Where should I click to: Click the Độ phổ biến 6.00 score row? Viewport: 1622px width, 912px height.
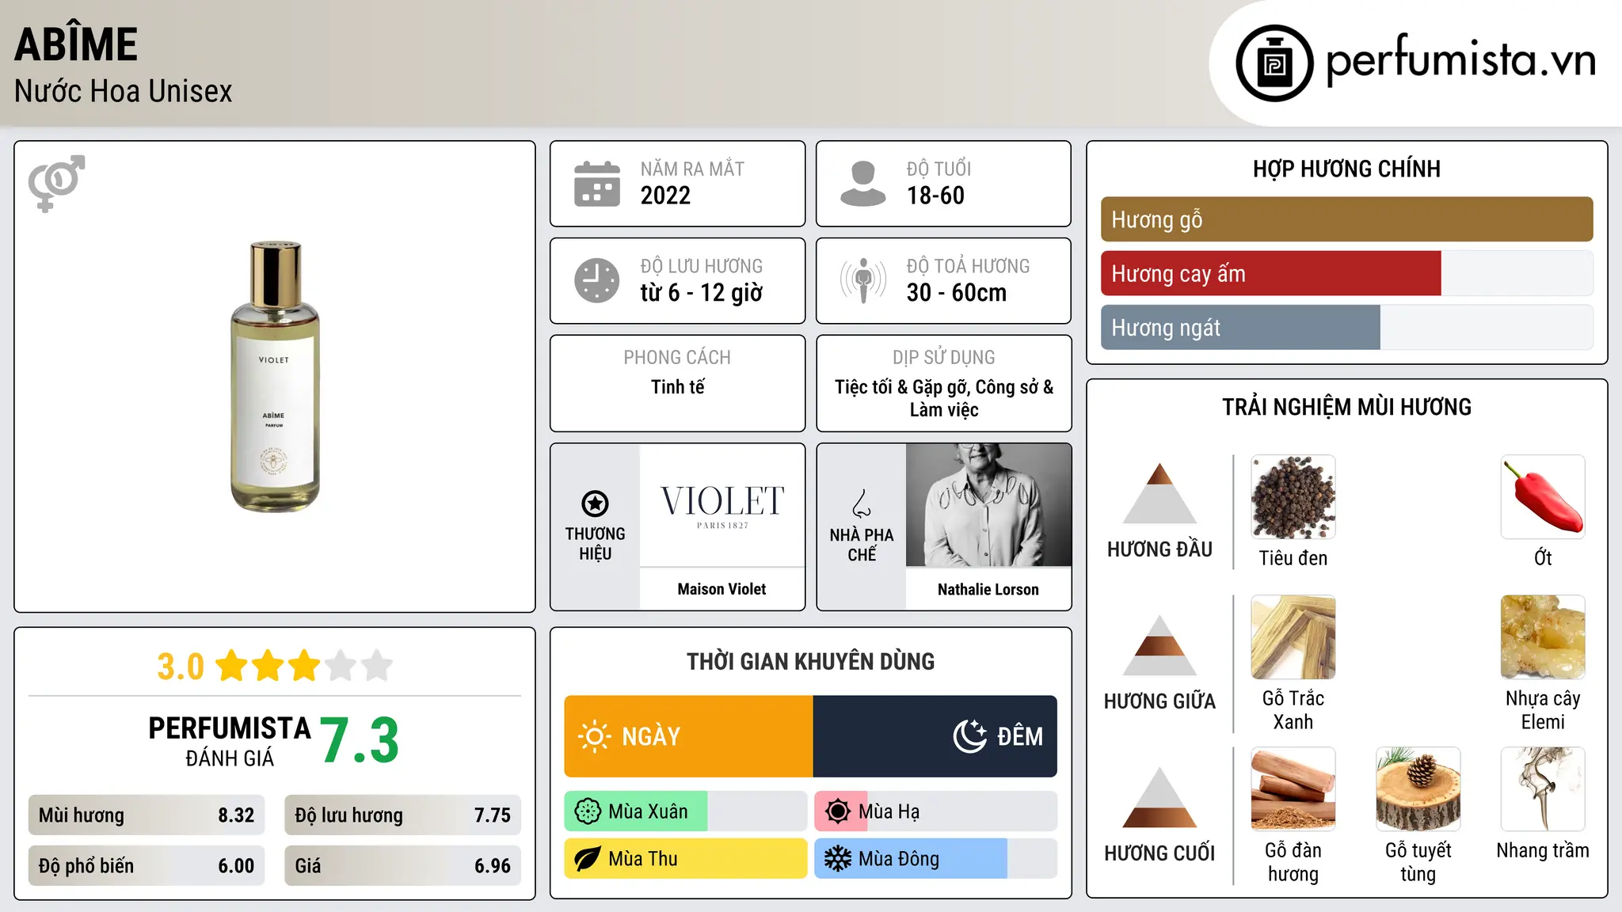[147, 866]
